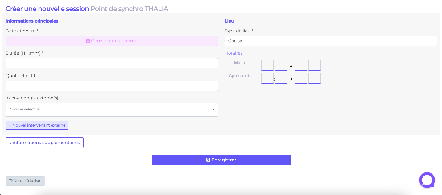Screen dimensions: 442x195
Task: Click the Après-midi end hour field
Action: point(300,78)
